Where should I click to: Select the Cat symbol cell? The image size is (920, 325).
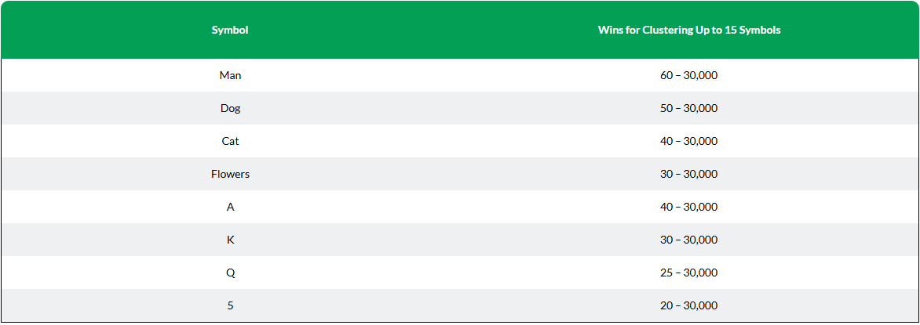pyautogui.click(x=230, y=141)
